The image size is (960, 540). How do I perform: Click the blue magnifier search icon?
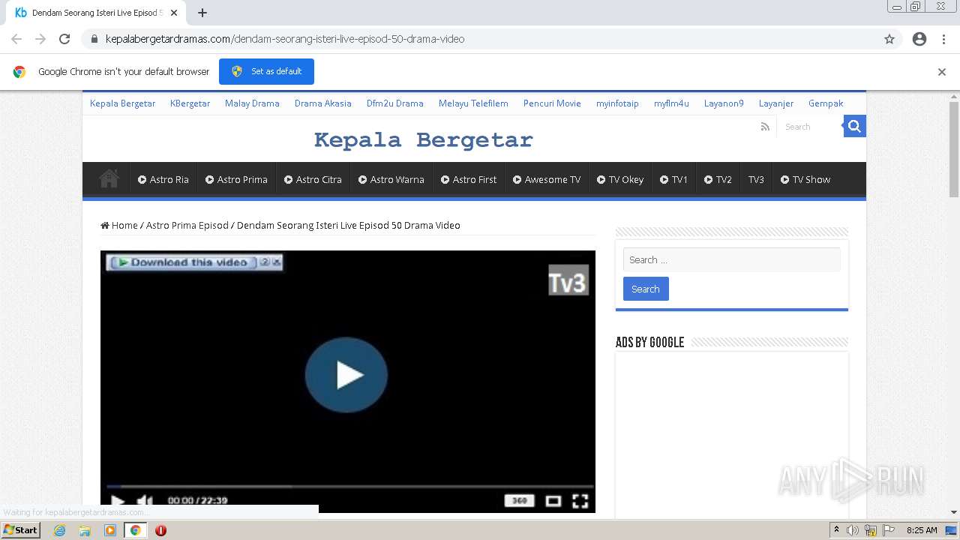tap(854, 126)
